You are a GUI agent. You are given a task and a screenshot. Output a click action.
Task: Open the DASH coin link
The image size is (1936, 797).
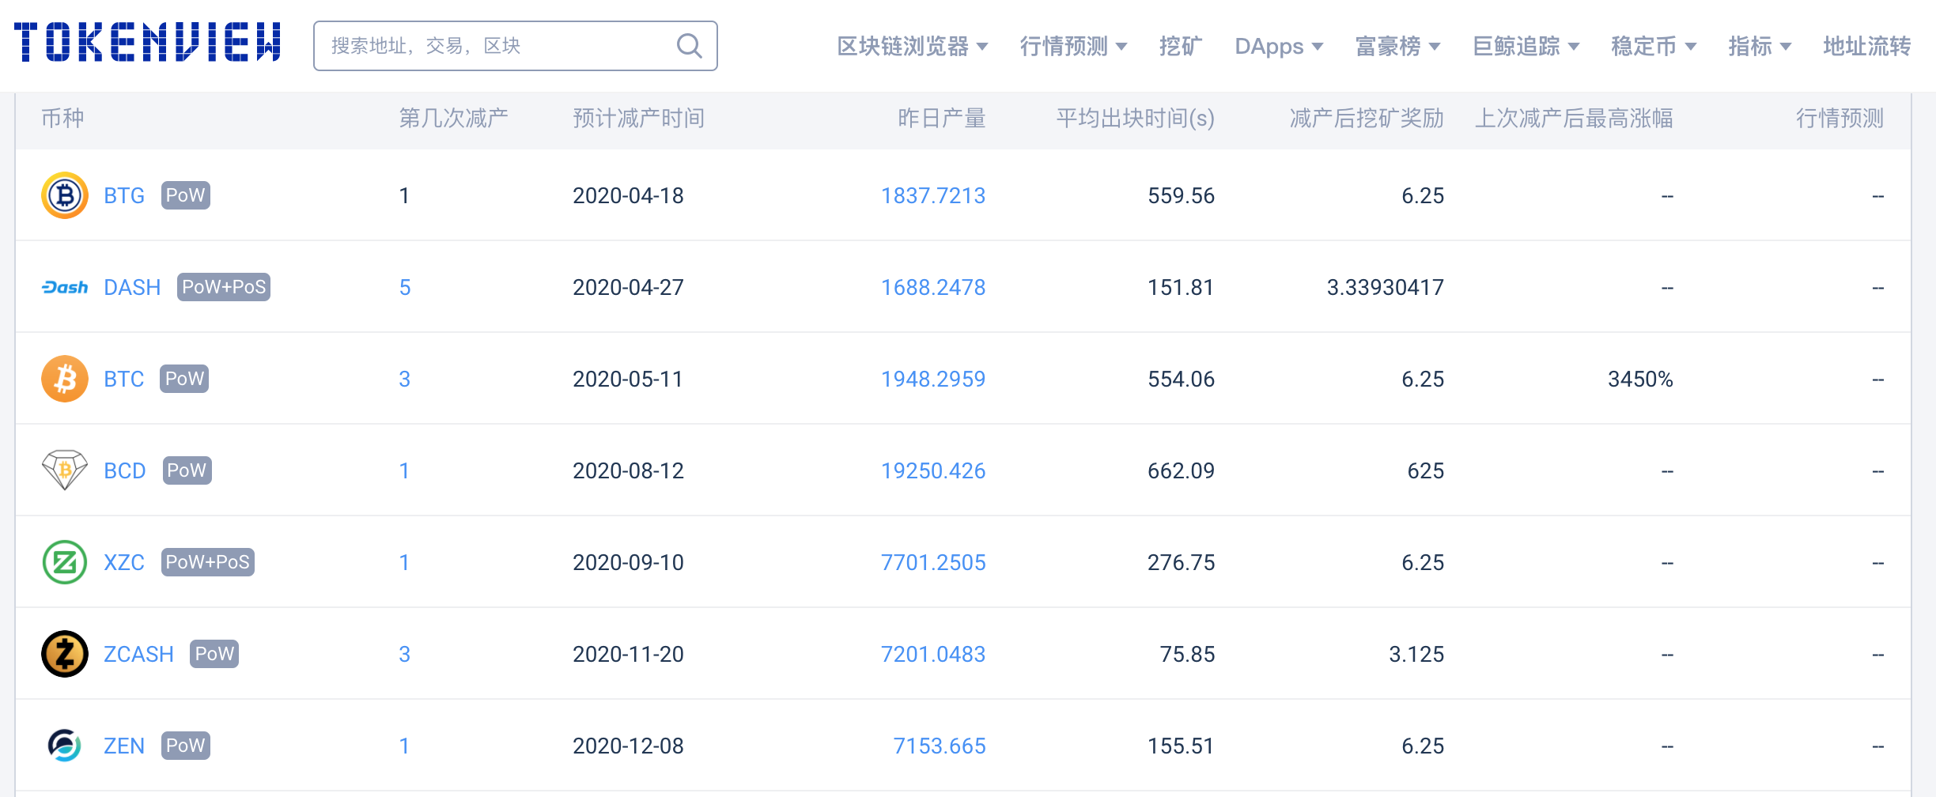132,287
